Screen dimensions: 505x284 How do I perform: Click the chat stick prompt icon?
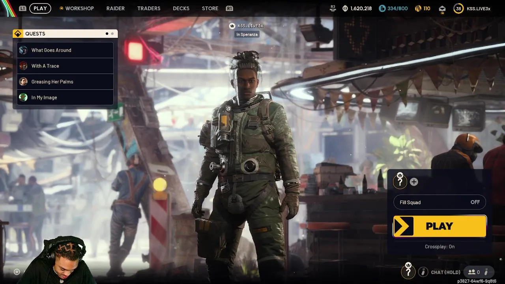(x=423, y=272)
